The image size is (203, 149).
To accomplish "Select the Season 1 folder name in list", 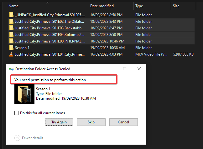I will 22,48.
